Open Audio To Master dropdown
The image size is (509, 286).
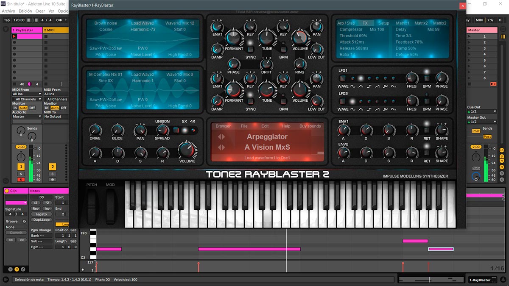pyautogui.click(x=27, y=117)
